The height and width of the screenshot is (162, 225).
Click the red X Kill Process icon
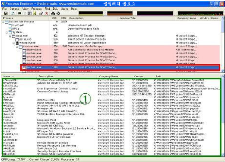click(x=47, y=13)
